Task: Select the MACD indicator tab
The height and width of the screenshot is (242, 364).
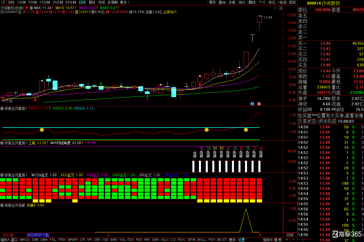Action: tap(25, 240)
